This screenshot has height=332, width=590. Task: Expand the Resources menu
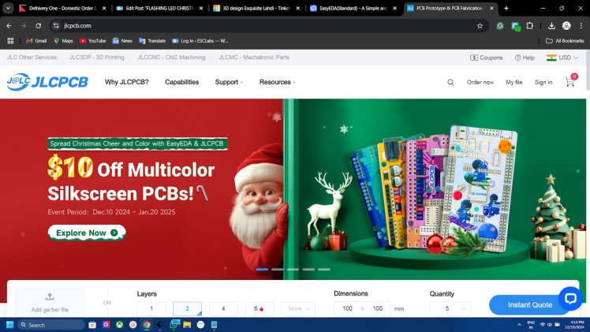pyautogui.click(x=278, y=82)
